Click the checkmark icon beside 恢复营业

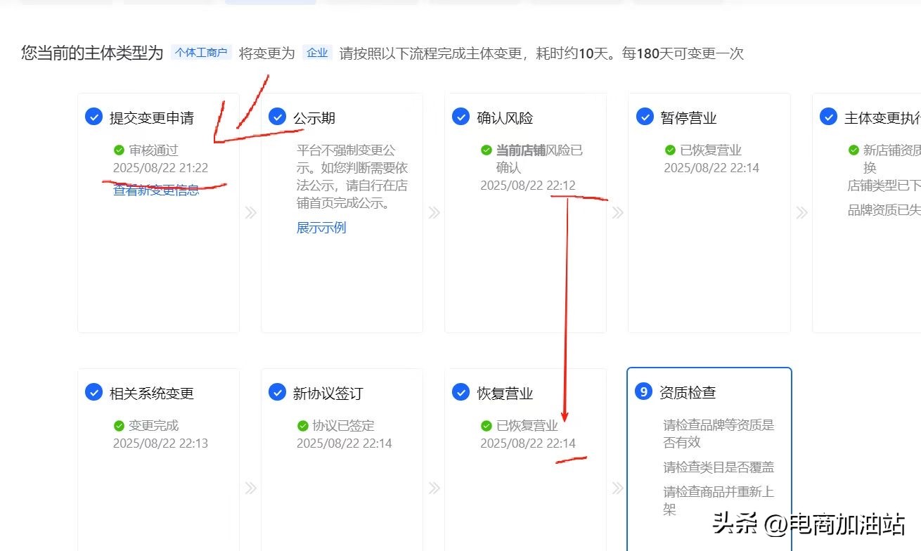pos(460,392)
